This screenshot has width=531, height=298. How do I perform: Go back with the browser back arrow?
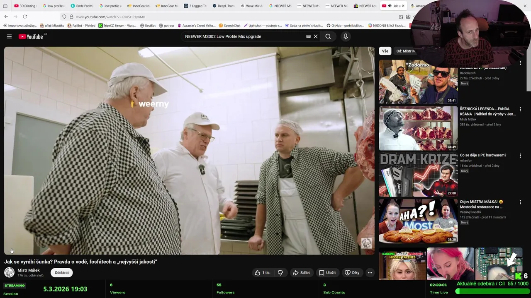[x=6, y=17]
